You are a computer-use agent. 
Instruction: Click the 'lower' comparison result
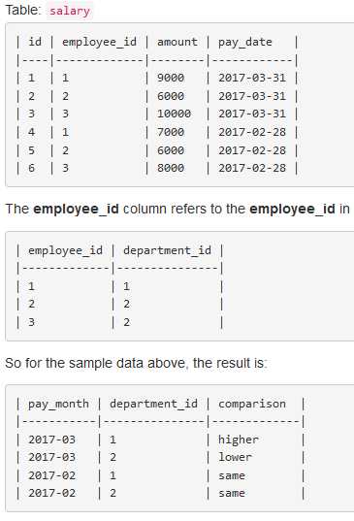[235, 458]
